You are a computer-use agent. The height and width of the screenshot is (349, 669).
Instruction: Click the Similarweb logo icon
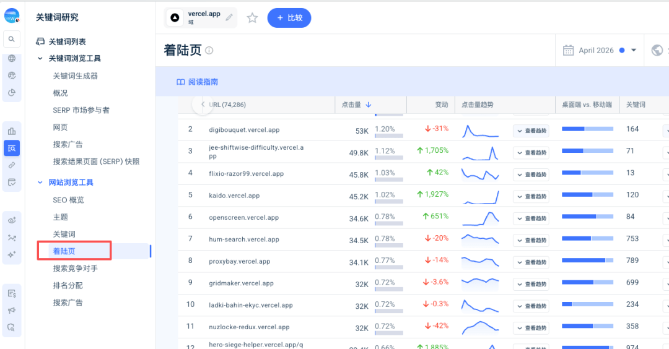click(x=12, y=15)
